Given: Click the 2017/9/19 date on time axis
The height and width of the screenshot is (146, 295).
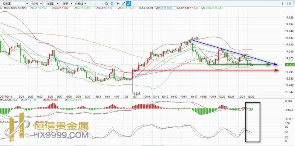Looking at the screenshot, I should click(x=6, y=96).
